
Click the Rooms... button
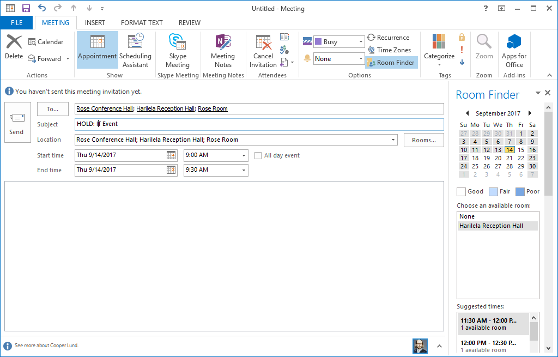coord(423,140)
